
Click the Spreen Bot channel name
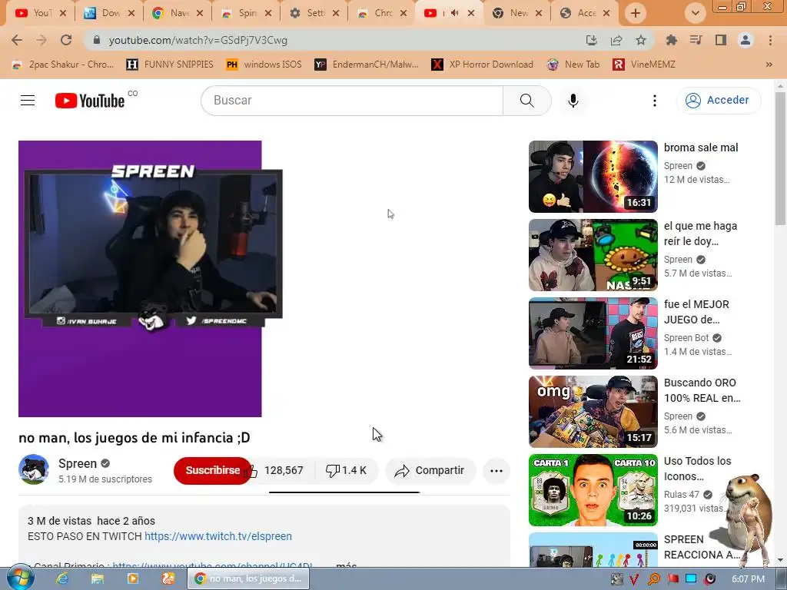(686, 338)
